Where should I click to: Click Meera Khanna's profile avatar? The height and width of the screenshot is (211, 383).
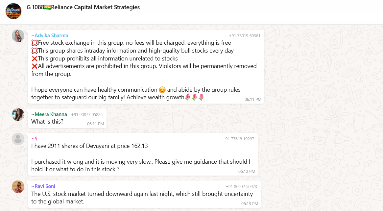(x=18, y=115)
